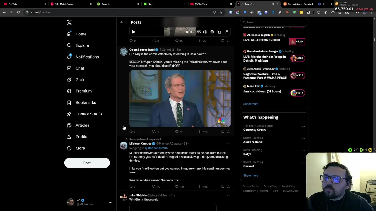This screenshot has width=376, height=211.
Task: Open the final countdown (37 hours) space
Action: coord(262,91)
